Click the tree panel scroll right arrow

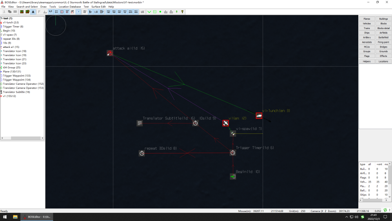point(42,138)
